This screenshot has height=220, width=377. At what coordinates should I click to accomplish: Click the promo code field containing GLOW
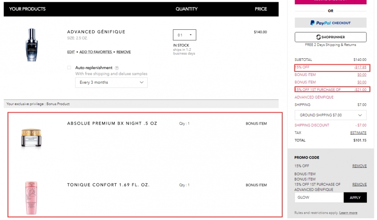point(319,198)
